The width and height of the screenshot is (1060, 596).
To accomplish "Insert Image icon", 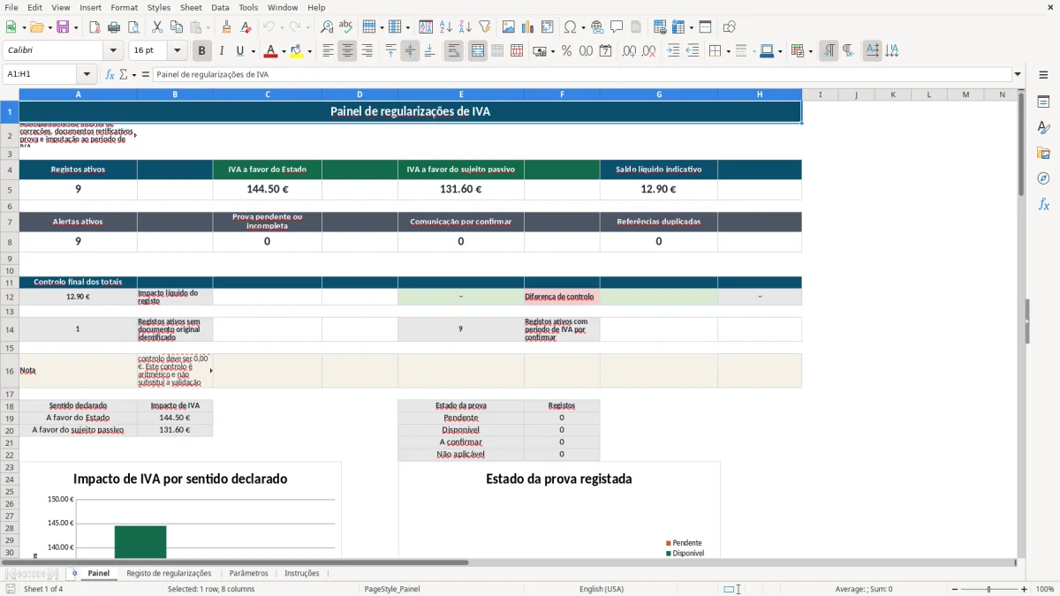I will (x=509, y=27).
